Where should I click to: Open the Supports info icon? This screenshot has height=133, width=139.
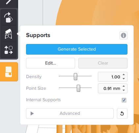[124, 35]
